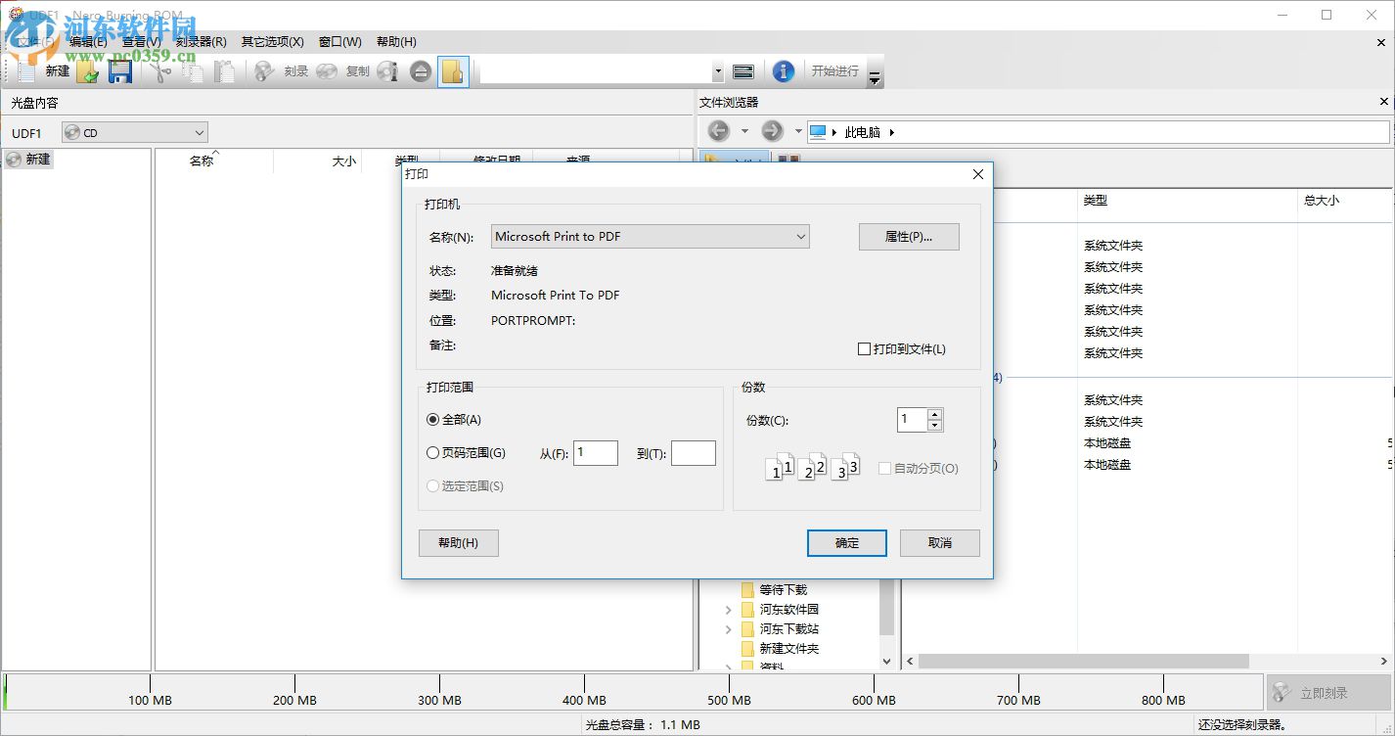1395x736 pixels.
Task: Click the 确定 button to confirm printing
Action: point(846,542)
